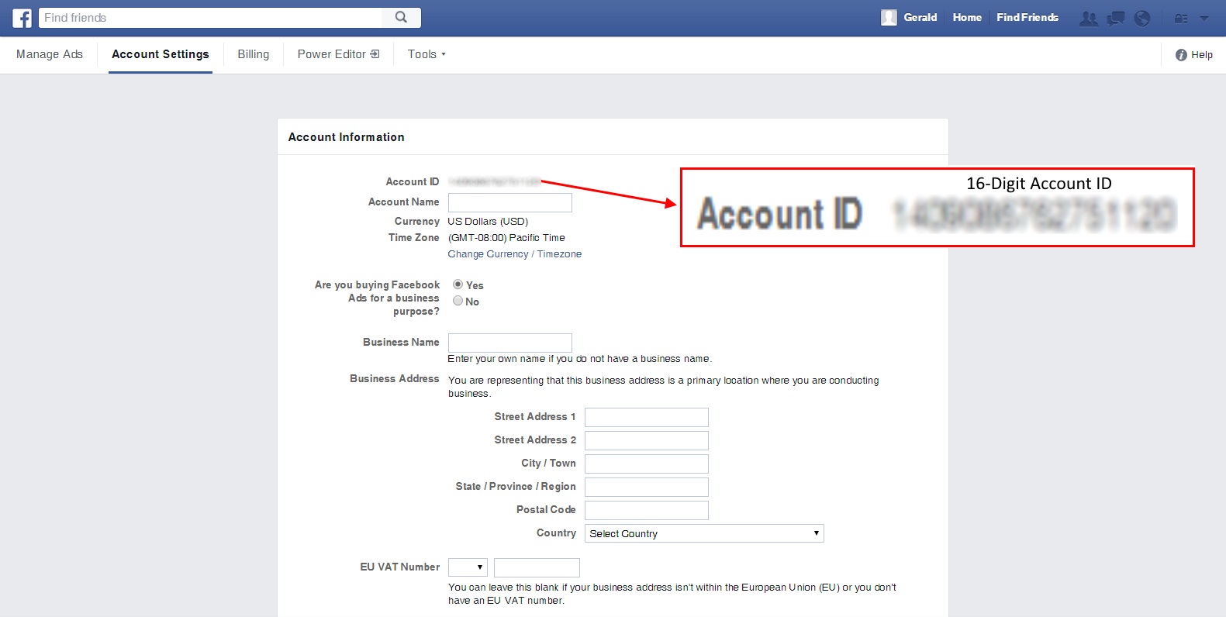Click the Help link text

tap(1202, 55)
